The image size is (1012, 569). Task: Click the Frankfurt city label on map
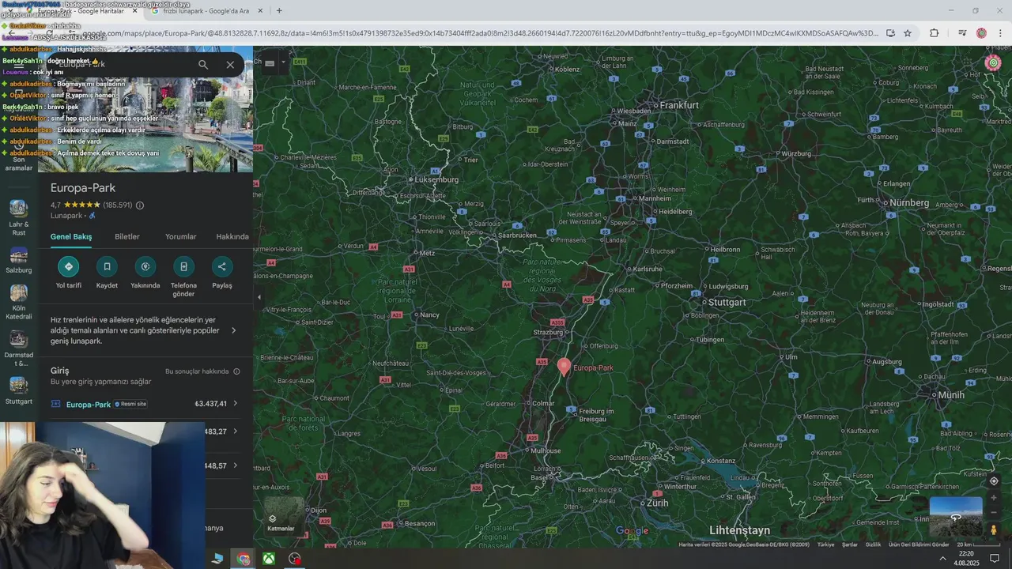[679, 105]
